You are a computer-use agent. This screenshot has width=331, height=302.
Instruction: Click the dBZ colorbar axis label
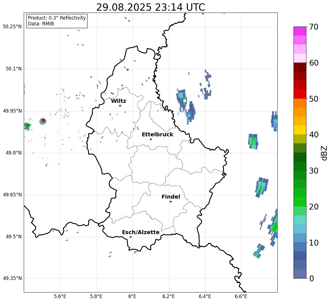(x=325, y=153)
